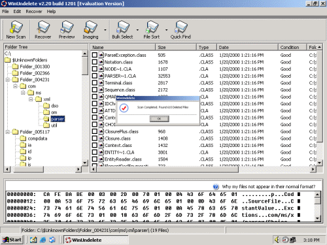Confirm scan completed dialog with OK

pos(159,119)
